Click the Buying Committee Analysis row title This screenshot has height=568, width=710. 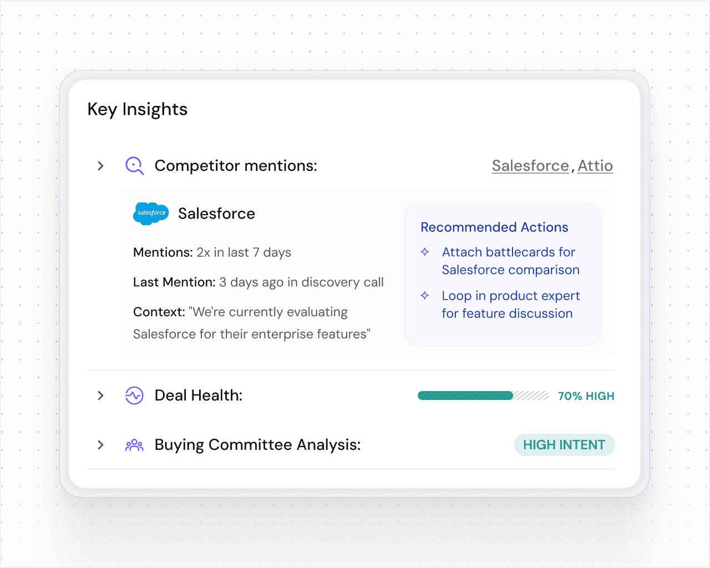(x=257, y=445)
